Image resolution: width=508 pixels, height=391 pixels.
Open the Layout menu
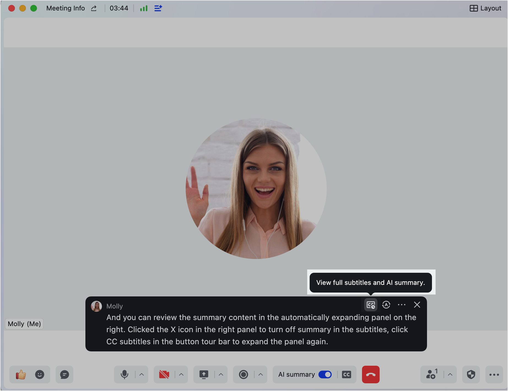point(485,8)
